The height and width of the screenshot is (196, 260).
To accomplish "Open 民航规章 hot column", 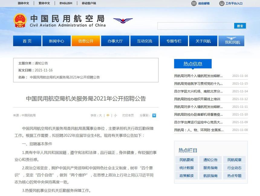I will (234, 160).
